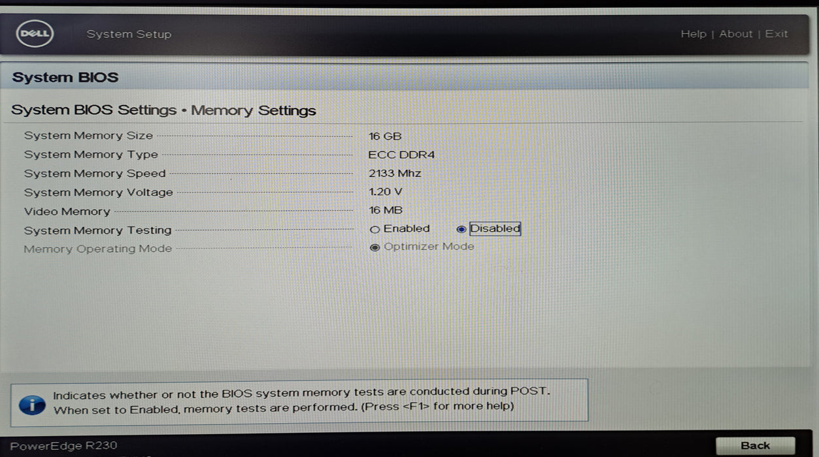Enable System Memory Testing
This screenshot has width=819, height=457.
coord(375,230)
